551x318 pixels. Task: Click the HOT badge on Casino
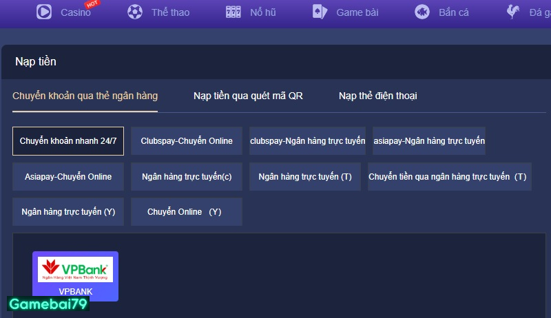point(92,4)
